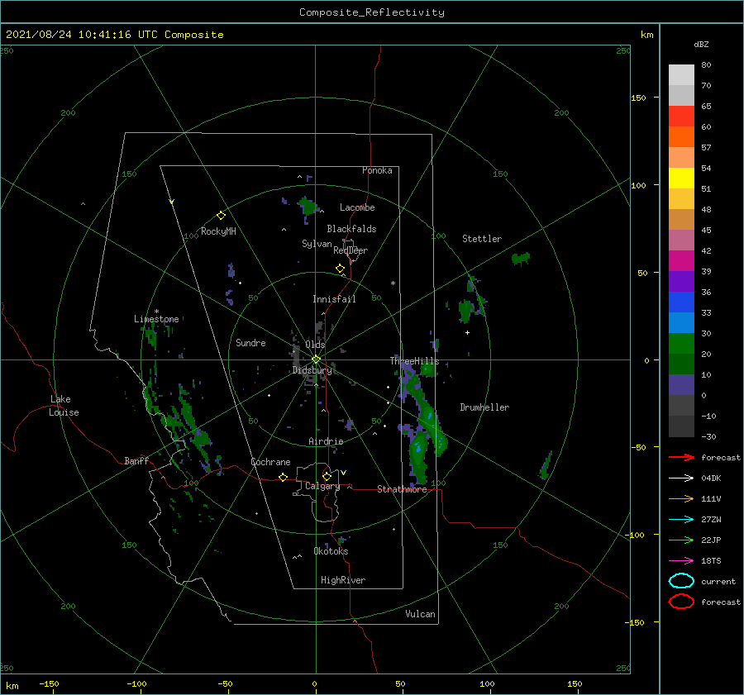Click the orange 111V arrow legend icon
744x695 pixels.
click(x=681, y=498)
